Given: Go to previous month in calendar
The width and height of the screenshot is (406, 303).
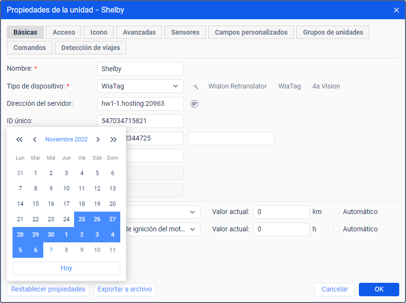Looking at the screenshot, I should (35, 139).
